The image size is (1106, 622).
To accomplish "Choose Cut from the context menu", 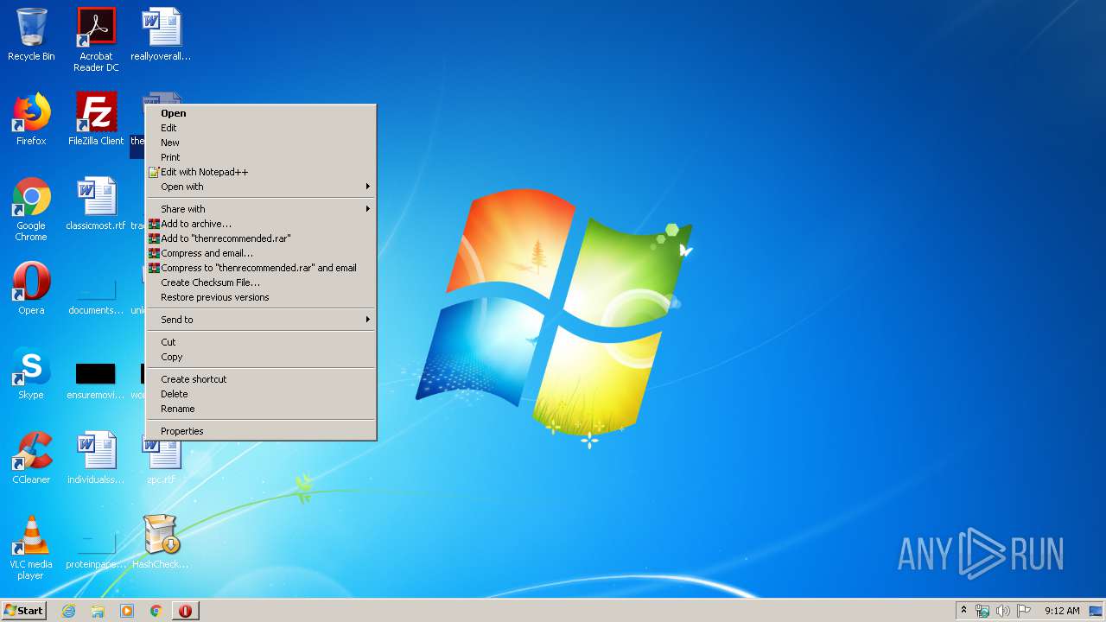I will 261,342.
